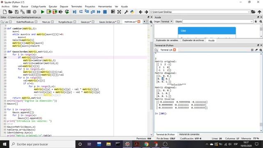Go forward to the next cursor position
This screenshot has height=148, width=263.
(146, 12)
